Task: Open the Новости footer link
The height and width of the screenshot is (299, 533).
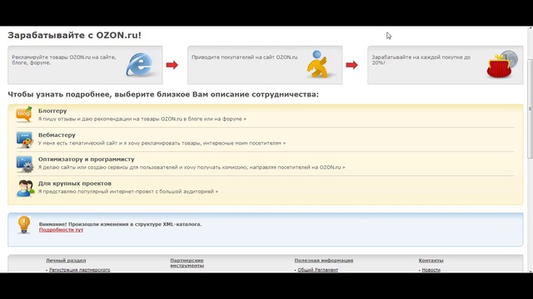Action: click(x=431, y=270)
